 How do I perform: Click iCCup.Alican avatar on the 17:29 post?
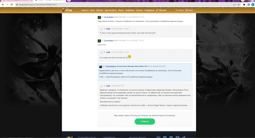[99, 41]
